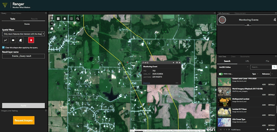Run the Add Data search magnifier button
The image size is (277, 132).
click(274, 67)
